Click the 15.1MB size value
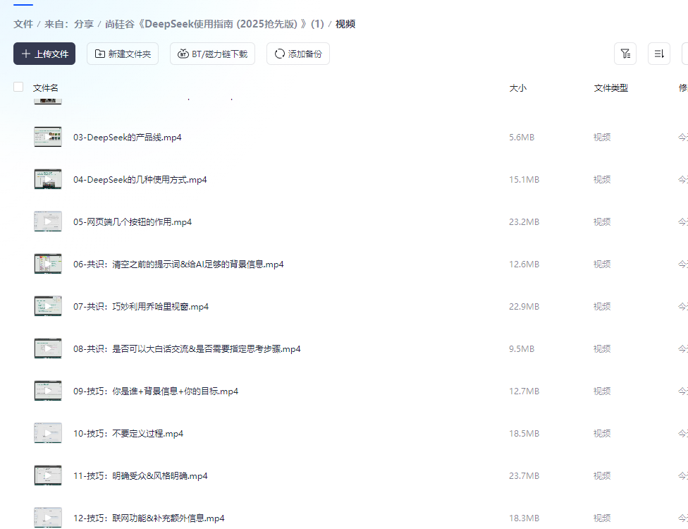 tap(524, 180)
